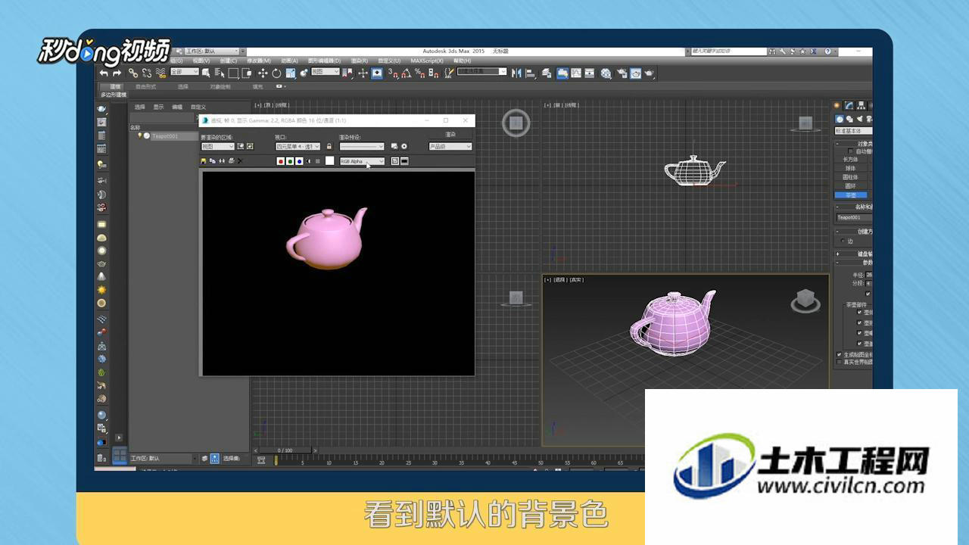
Task: Open Rendered Frame Window toolbar icon
Action: click(635, 73)
